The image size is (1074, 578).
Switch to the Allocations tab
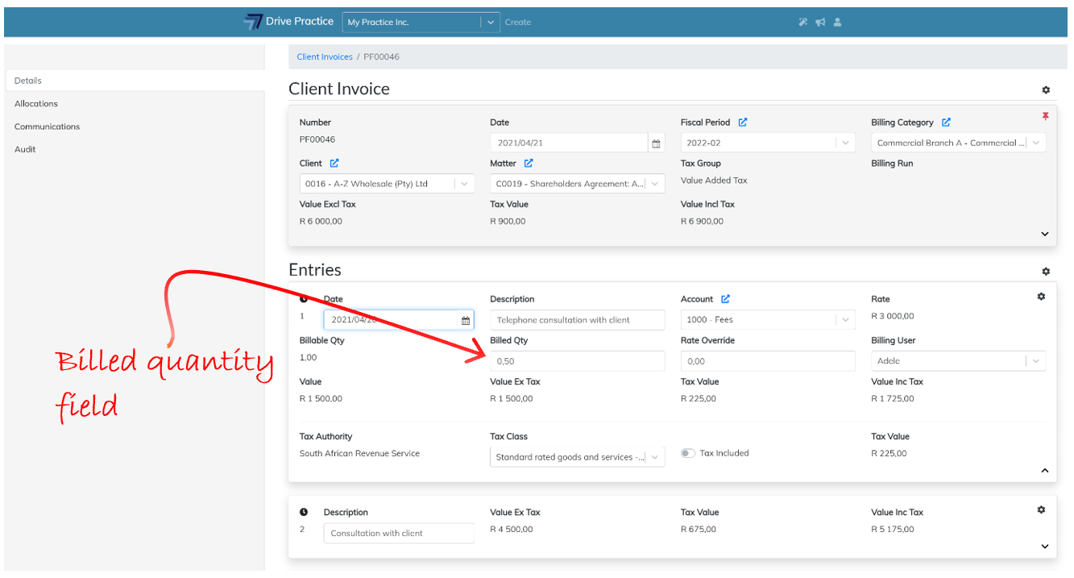click(36, 104)
